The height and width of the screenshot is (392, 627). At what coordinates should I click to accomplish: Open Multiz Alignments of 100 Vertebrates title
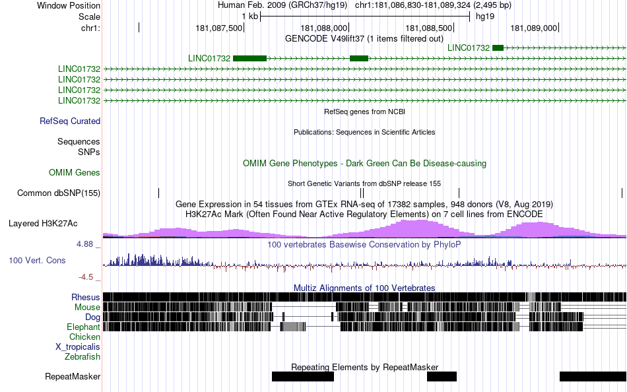click(x=364, y=288)
